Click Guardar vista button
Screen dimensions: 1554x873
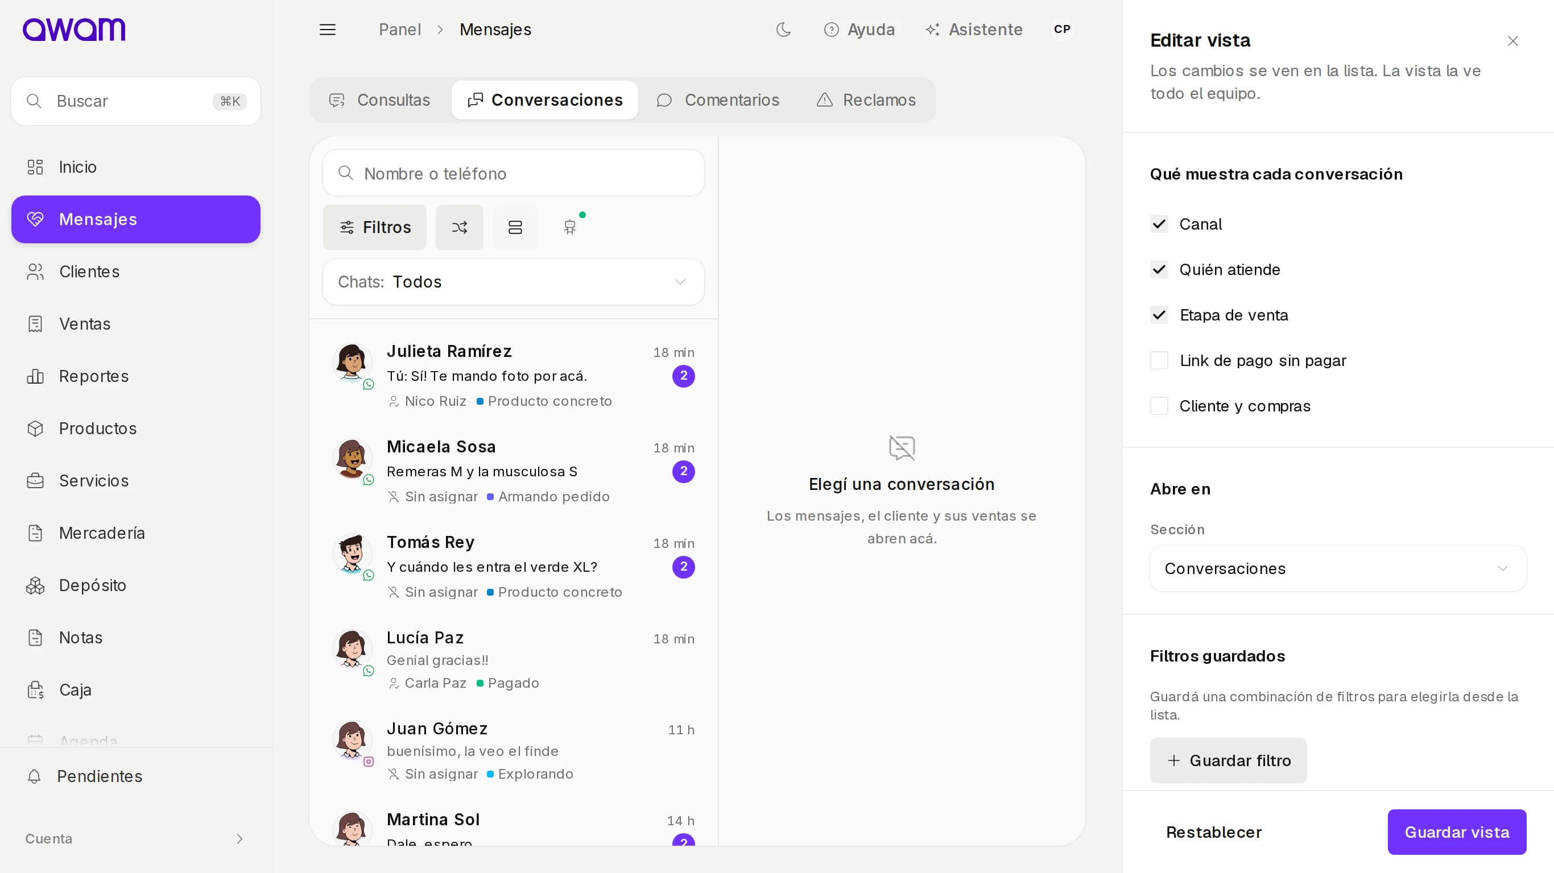pos(1457,832)
